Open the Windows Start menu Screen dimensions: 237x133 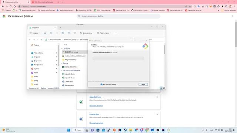pyautogui.click(x=69, y=130)
